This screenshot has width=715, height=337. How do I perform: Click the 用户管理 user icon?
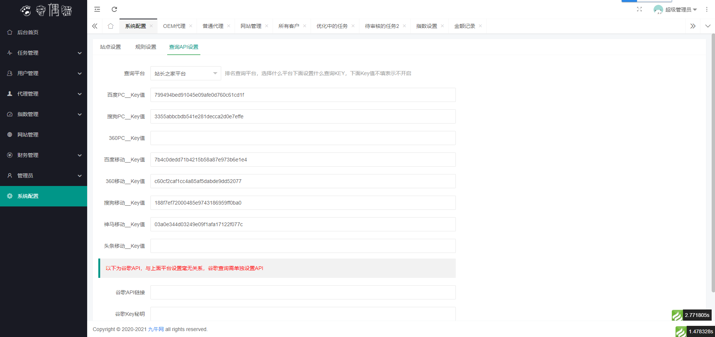(10, 73)
